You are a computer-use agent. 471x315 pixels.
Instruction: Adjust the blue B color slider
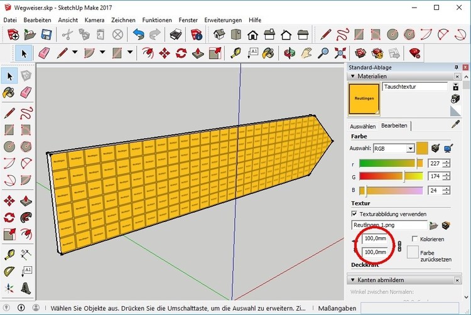coord(391,190)
